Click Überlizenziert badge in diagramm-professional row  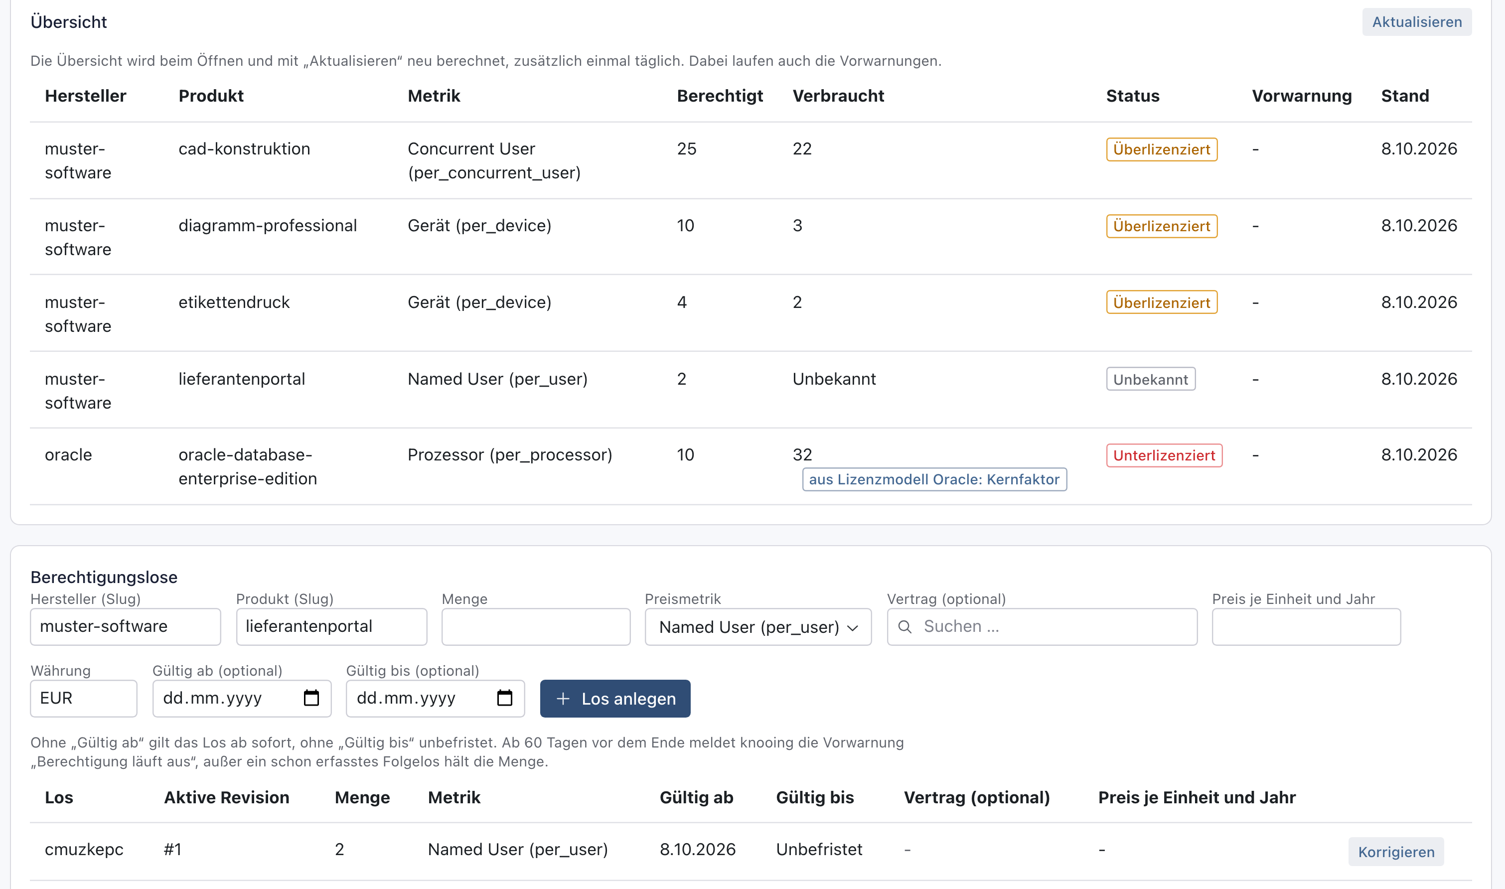(1161, 226)
